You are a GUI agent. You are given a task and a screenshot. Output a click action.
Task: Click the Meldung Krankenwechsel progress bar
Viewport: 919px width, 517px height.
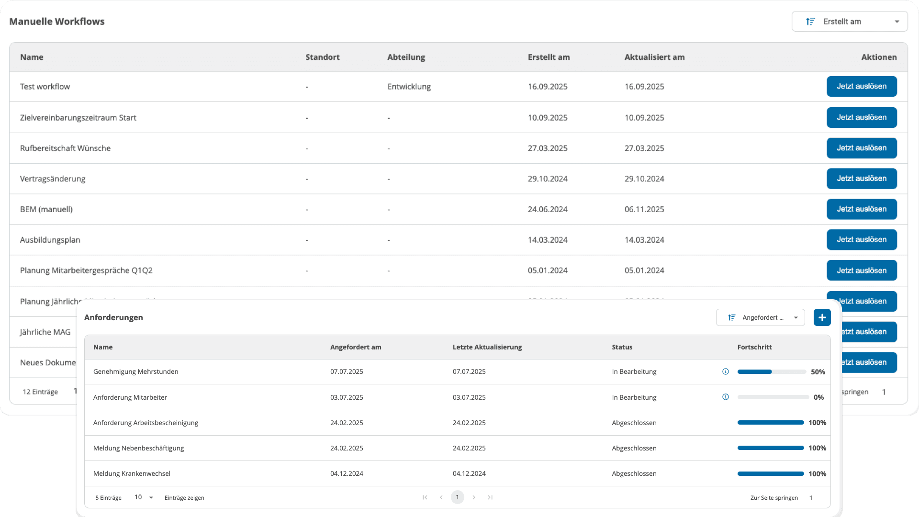[x=771, y=474]
